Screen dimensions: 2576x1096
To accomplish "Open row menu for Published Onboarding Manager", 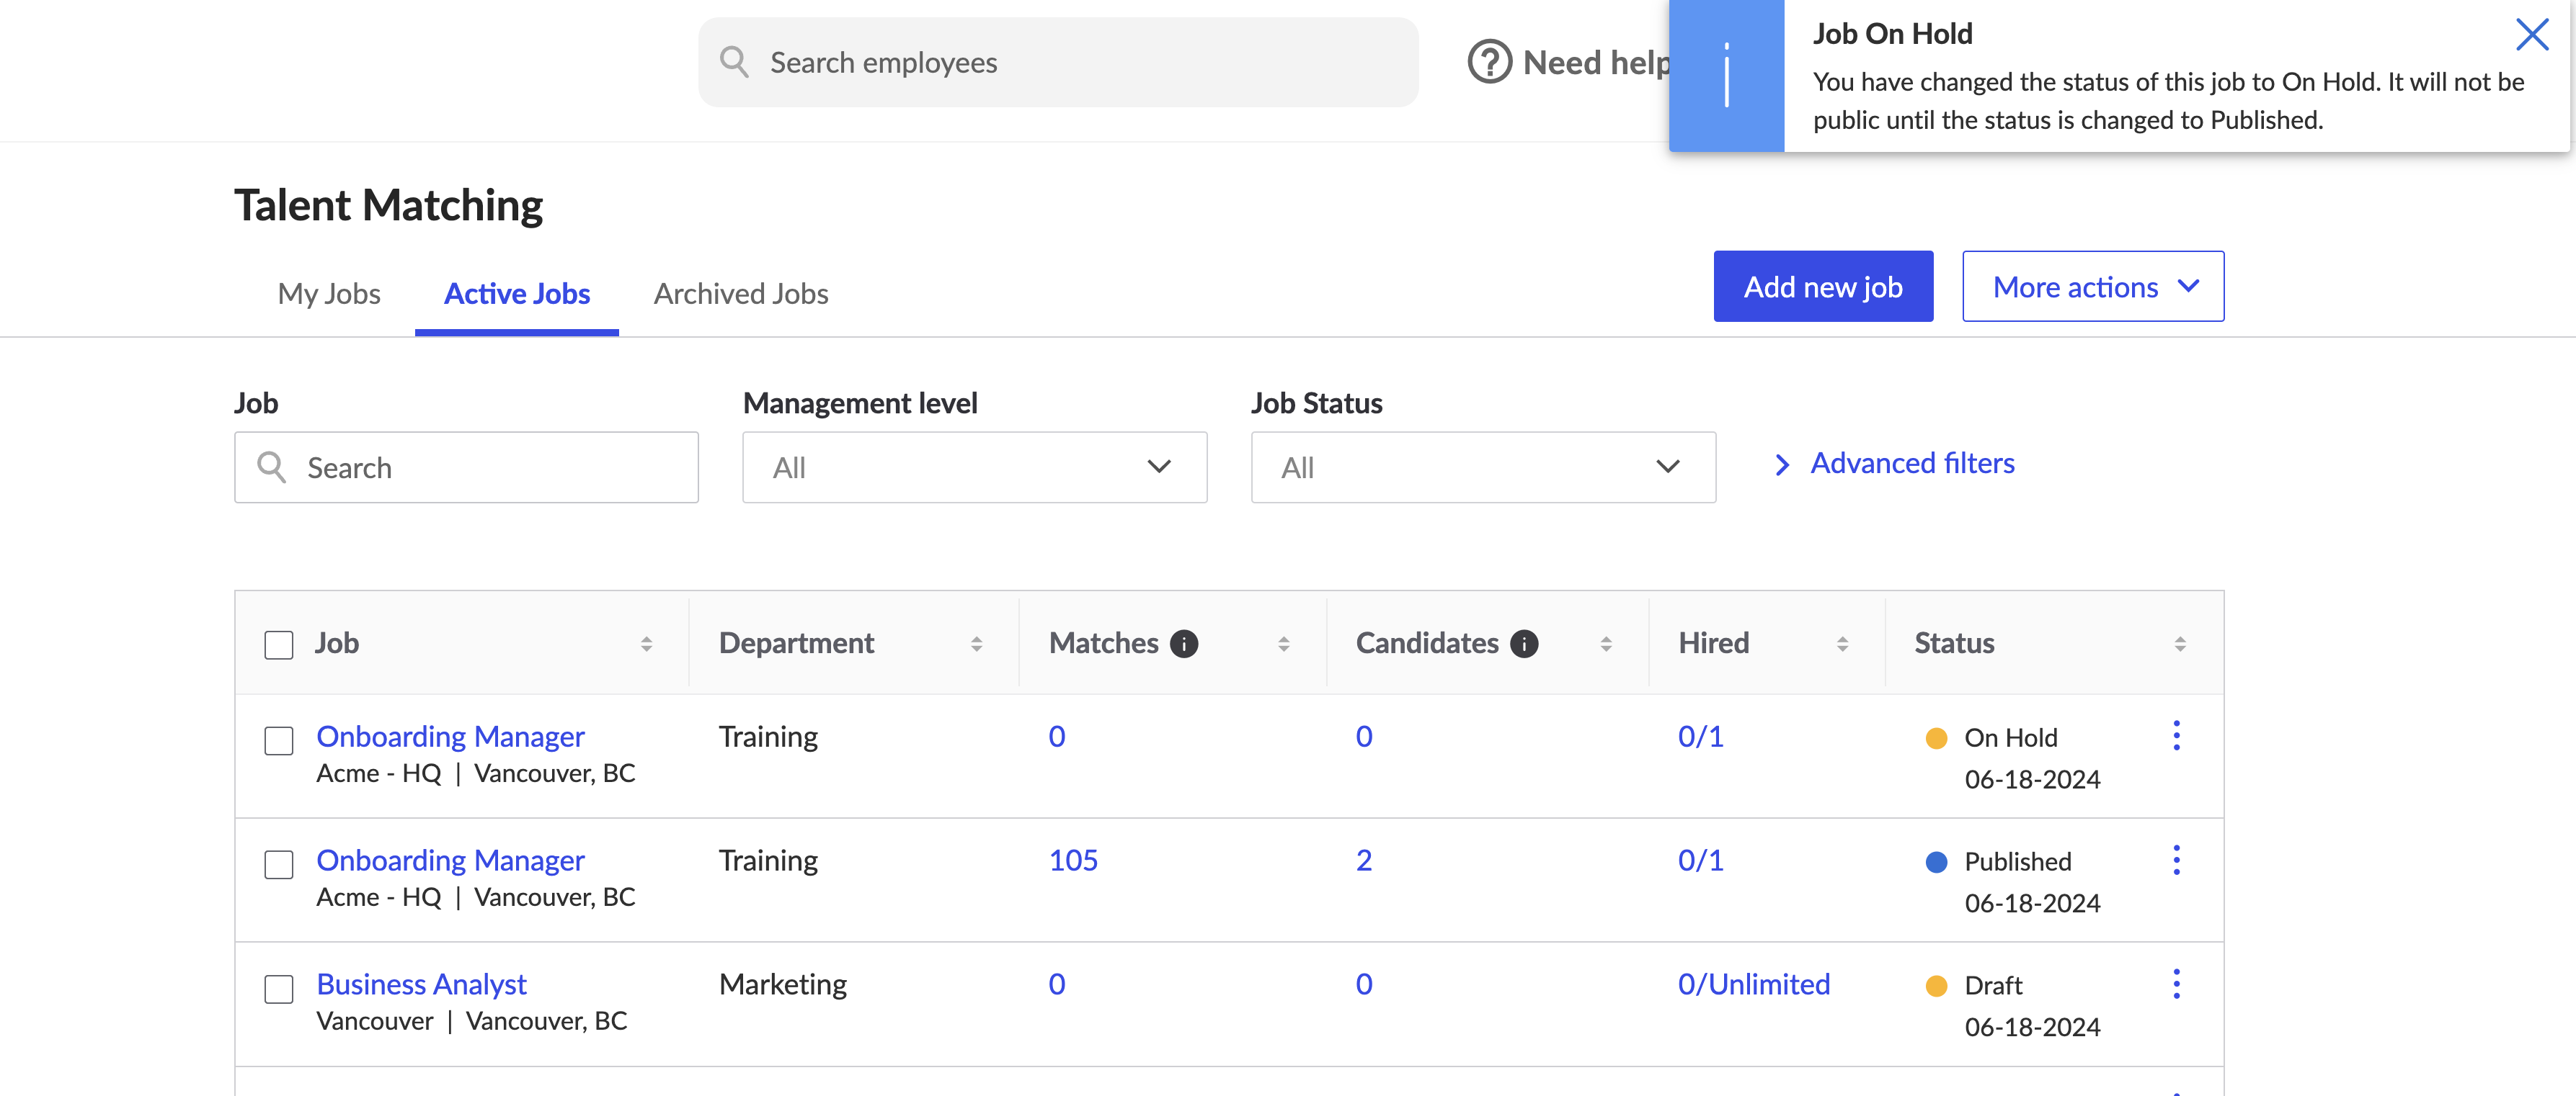I will click(2176, 859).
